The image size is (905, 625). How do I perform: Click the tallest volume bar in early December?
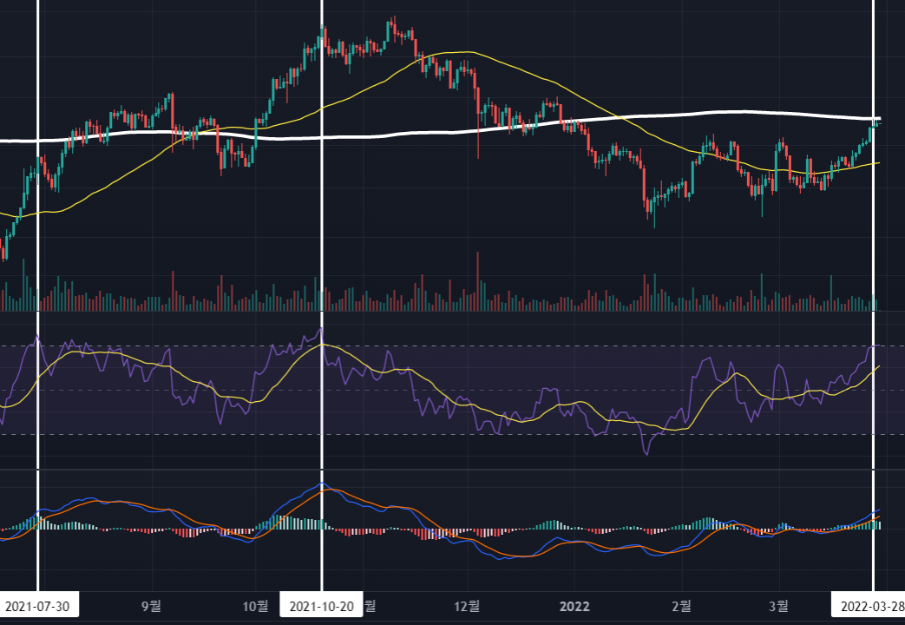point(478,281)
